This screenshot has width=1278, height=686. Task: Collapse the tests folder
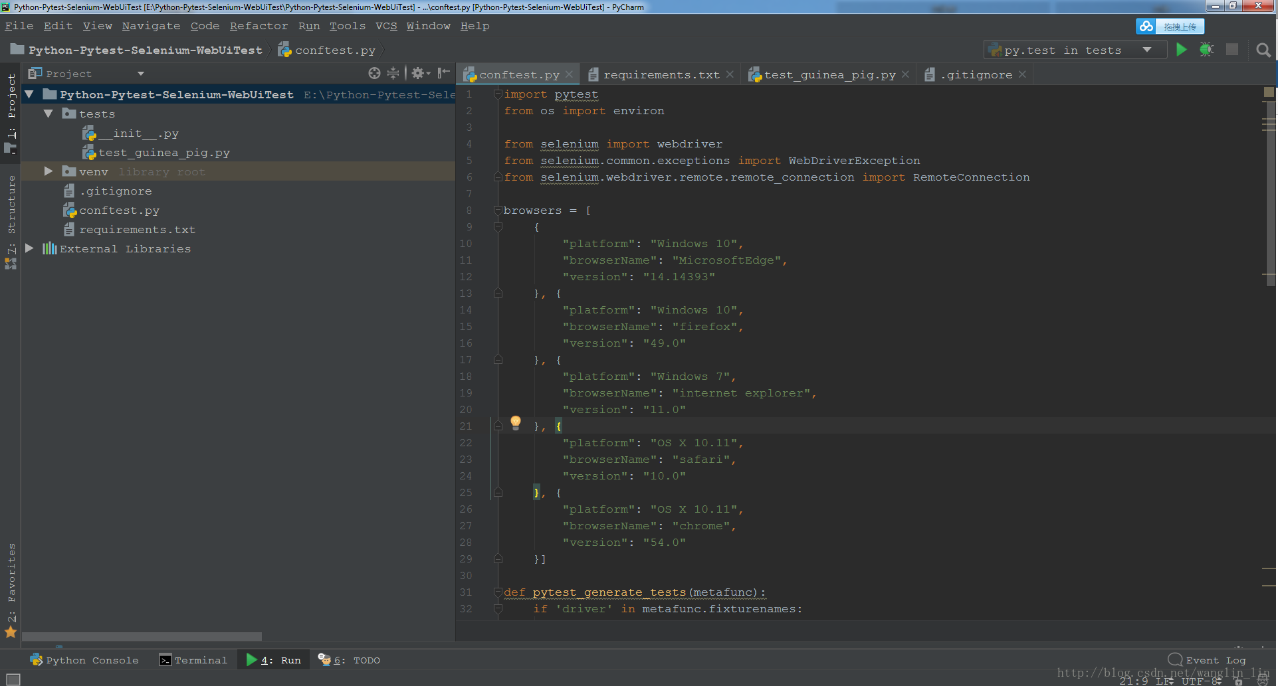(x=48, y=114)
